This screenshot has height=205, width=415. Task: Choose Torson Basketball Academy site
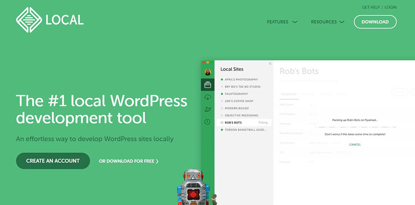pyautogui.click(x=244, y=130)
